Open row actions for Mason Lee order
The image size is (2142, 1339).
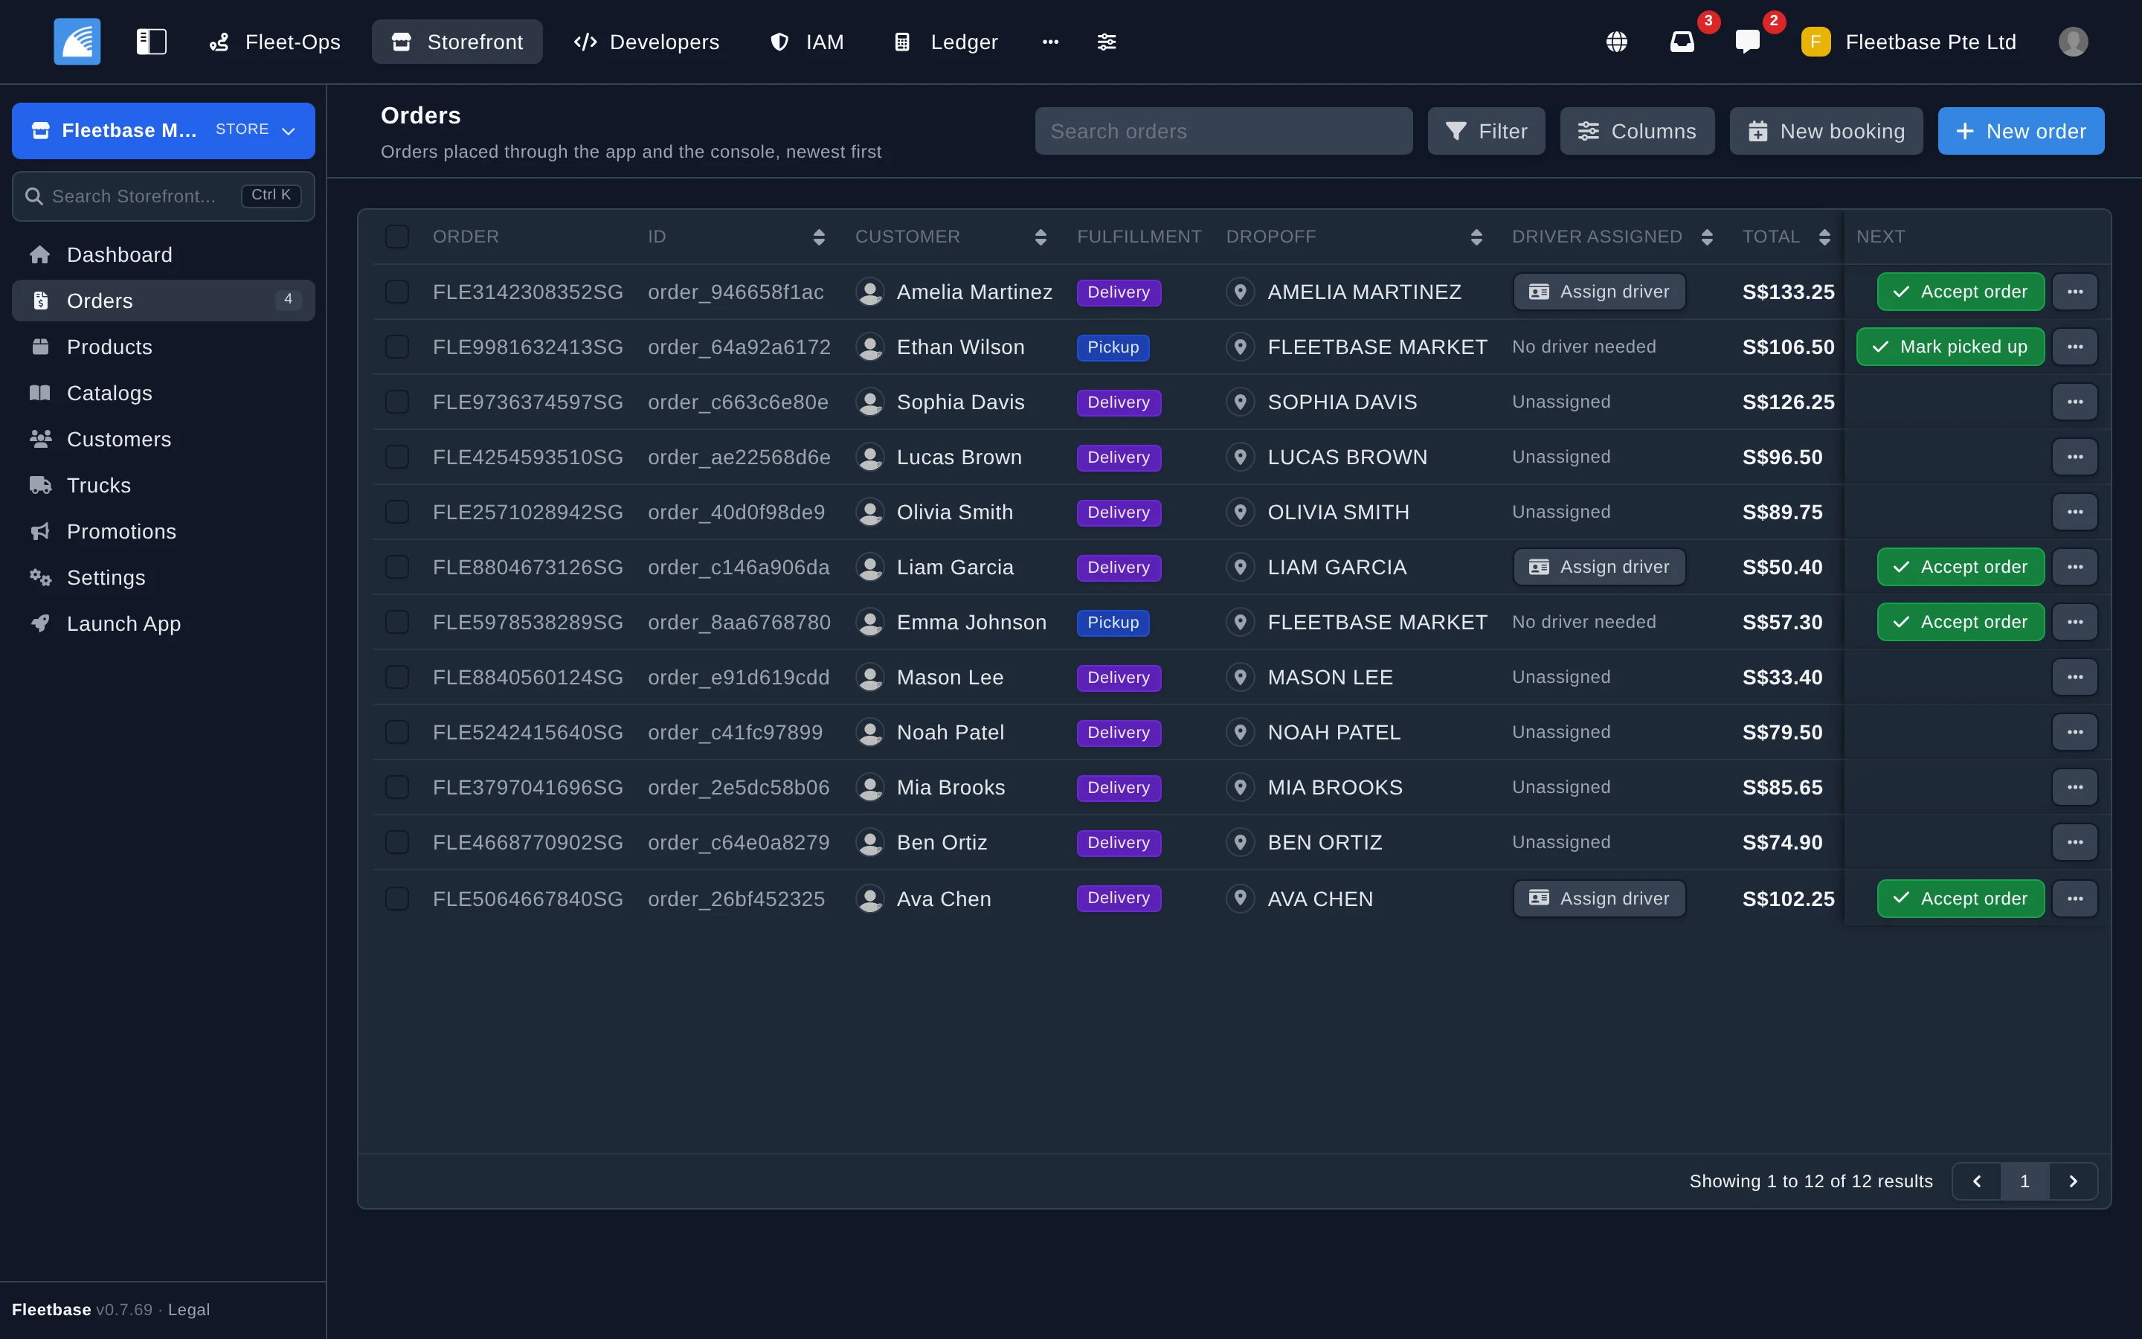(2075, 678)
